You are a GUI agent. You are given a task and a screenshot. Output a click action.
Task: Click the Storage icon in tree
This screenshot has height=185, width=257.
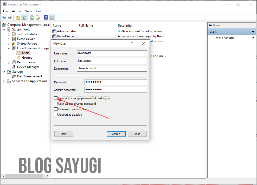pos(9,72)
